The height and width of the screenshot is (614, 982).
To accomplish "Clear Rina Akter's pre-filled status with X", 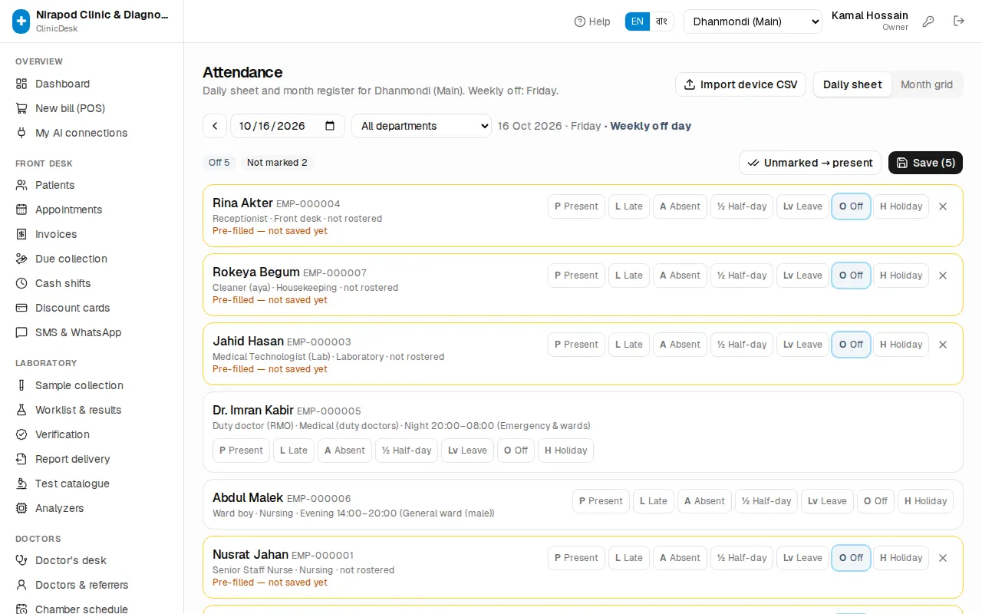I will click(943, 206).
